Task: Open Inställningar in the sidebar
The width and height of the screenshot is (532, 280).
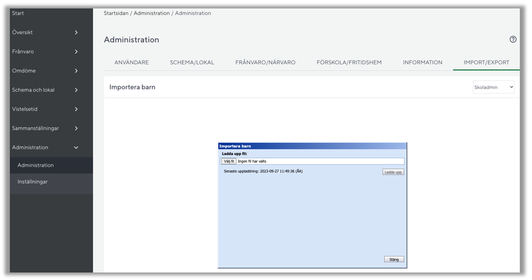Action: point(32,182)
